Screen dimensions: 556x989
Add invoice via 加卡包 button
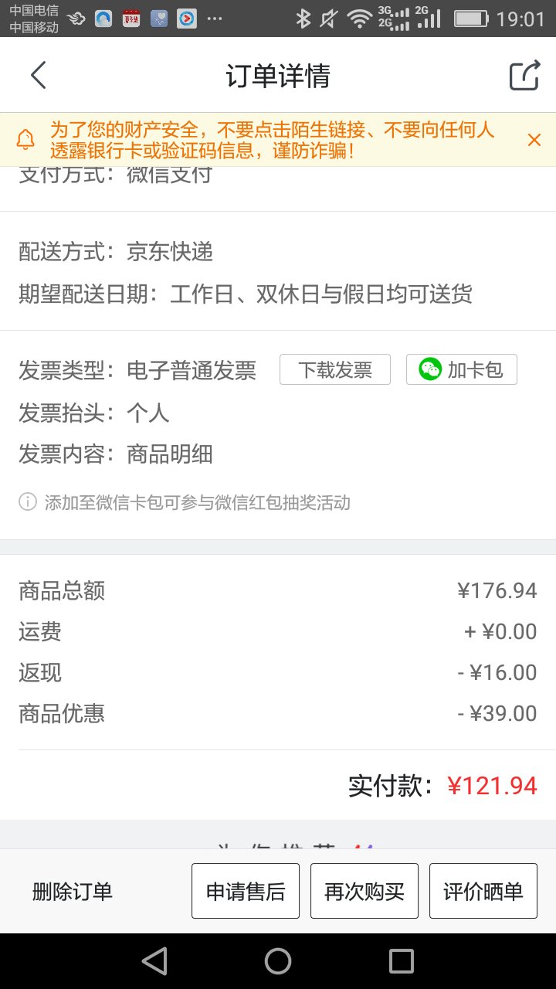[462, 370]
